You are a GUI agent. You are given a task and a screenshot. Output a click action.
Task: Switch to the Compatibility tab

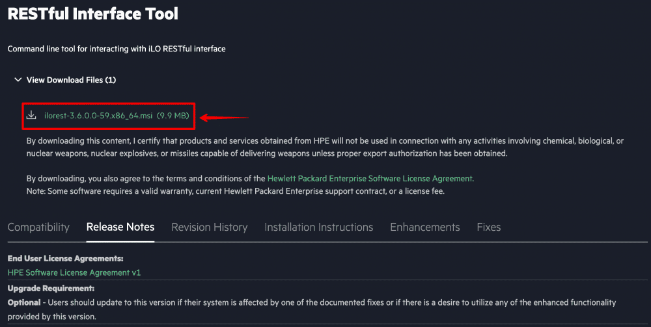(38, 227)
